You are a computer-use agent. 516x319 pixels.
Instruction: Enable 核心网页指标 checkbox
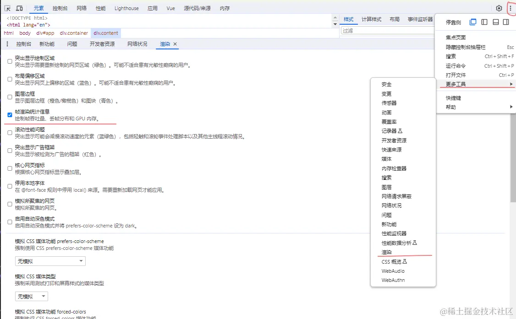[x=10, y=168]
